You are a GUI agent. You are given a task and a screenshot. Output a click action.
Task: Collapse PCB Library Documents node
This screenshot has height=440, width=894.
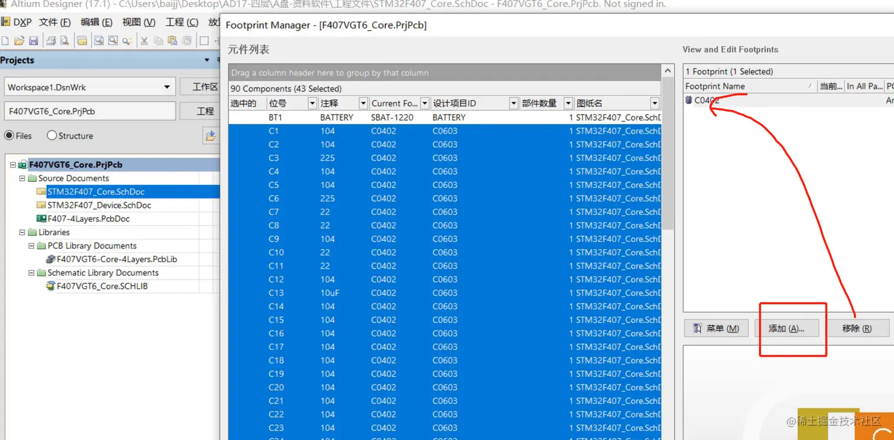[32, 246]
